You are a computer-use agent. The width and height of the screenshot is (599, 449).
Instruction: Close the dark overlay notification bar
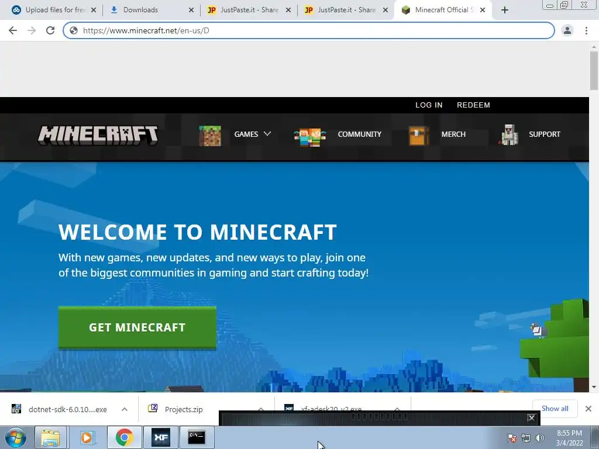click(531, 417)
